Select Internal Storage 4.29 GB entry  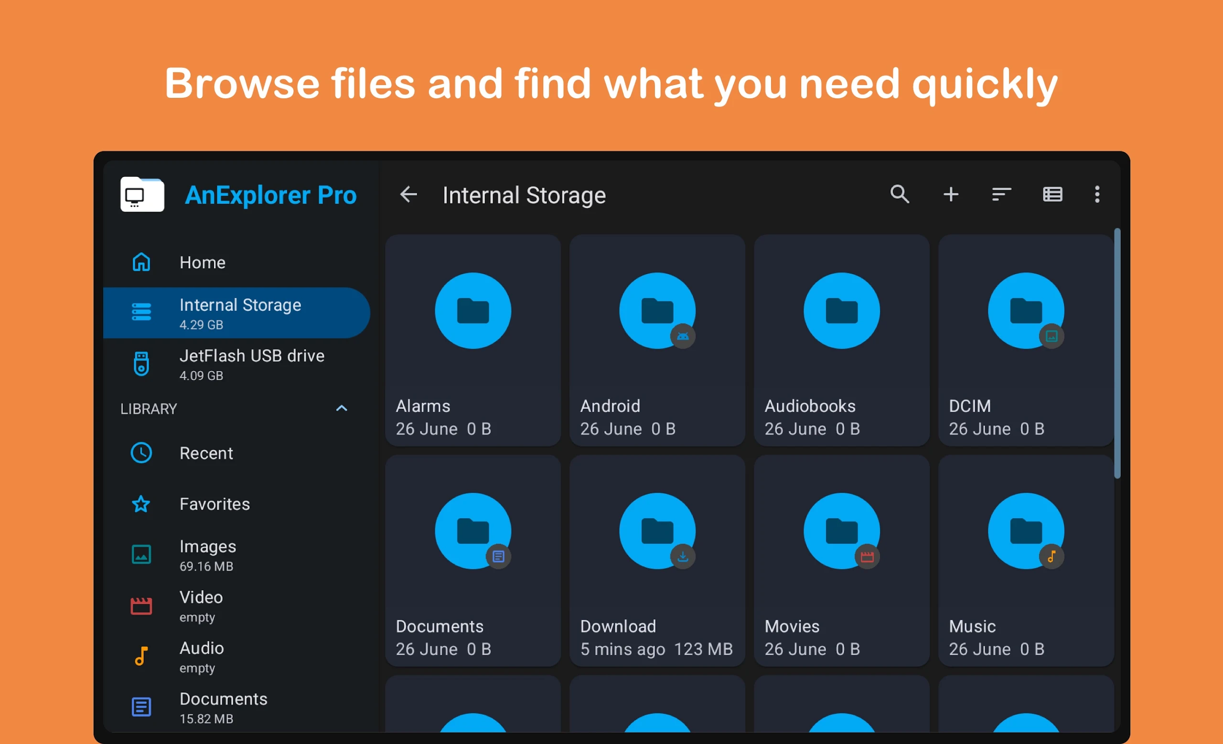(236, 313)
